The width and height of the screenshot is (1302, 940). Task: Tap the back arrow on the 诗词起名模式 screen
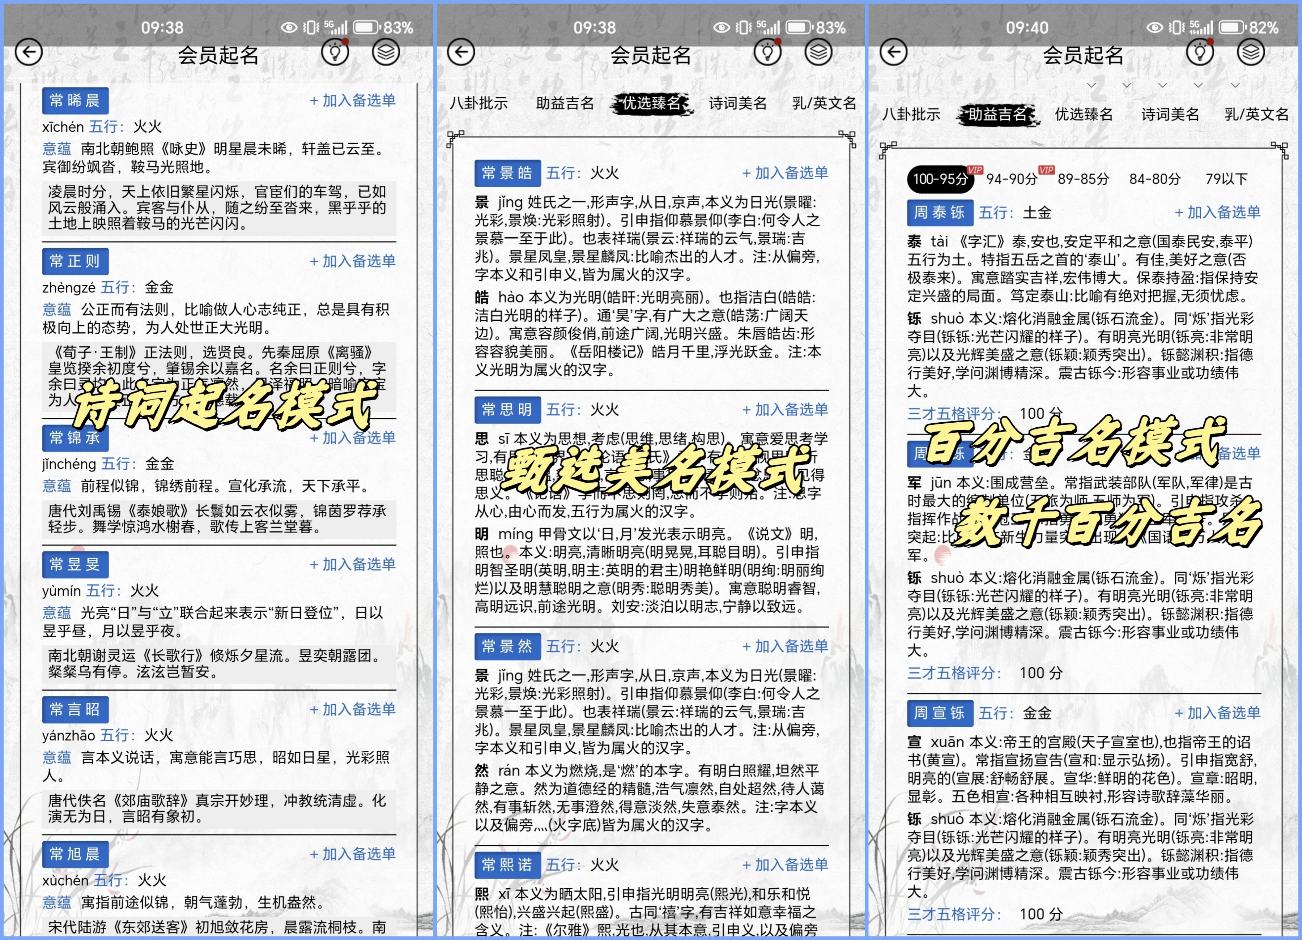point(29,52)
